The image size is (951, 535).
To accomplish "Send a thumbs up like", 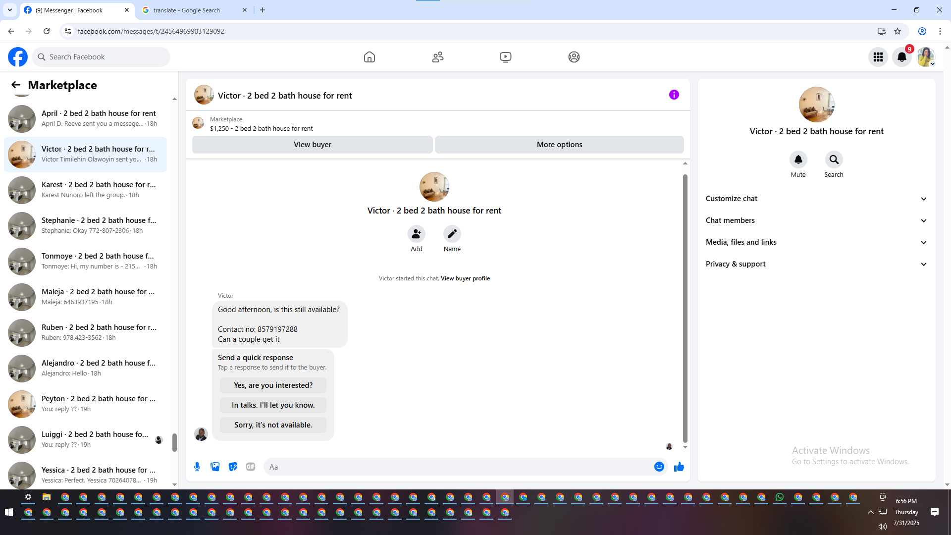I will [679, 467].
